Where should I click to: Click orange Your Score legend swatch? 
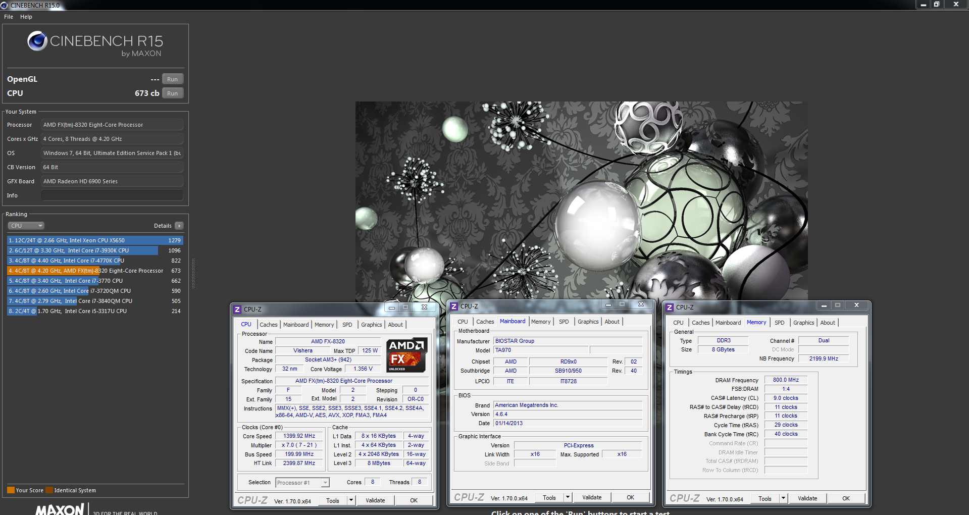11,490
